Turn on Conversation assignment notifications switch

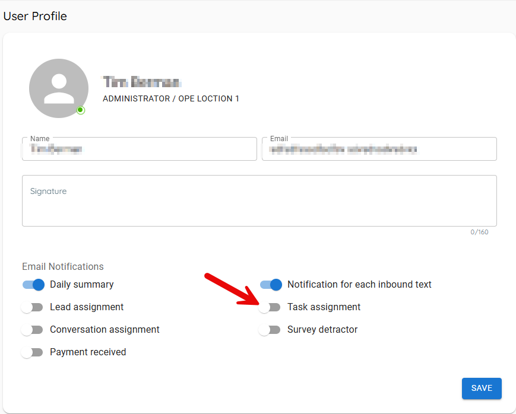33,330
